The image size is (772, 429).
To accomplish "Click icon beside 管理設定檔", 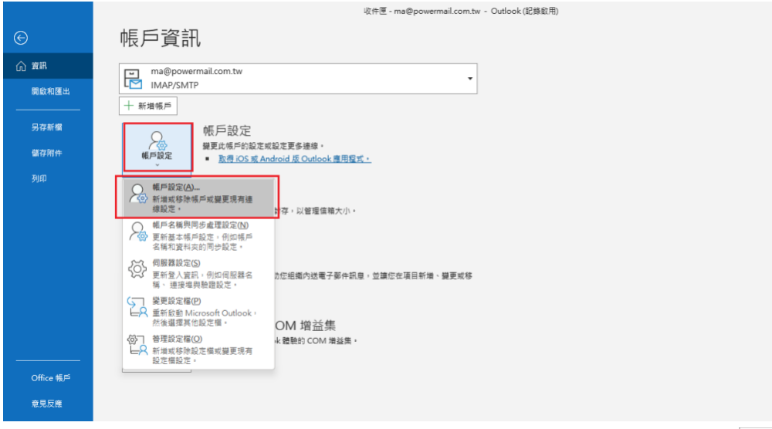I will [x=137, y=345].
